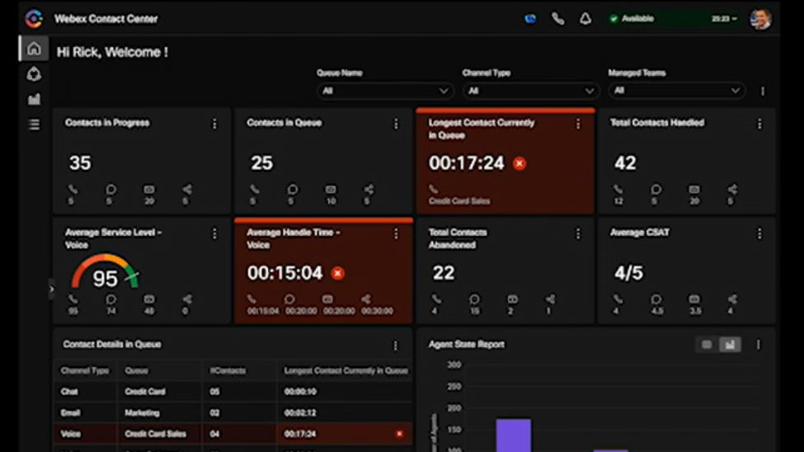Open Total Contacts Abandoned card options menu
Viewport: 804px width, 452px height.
[578, 234]
